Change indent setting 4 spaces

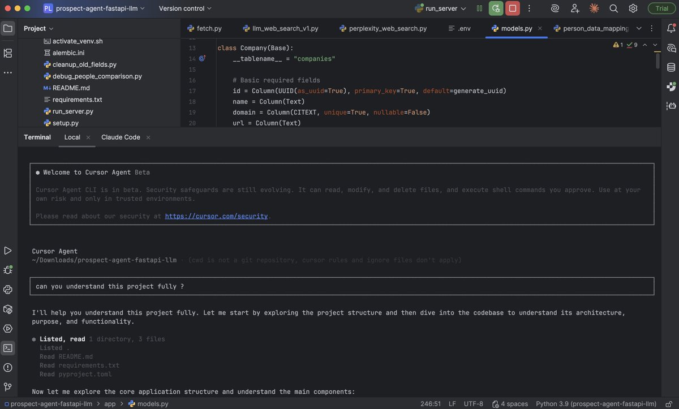click(510, 404)
